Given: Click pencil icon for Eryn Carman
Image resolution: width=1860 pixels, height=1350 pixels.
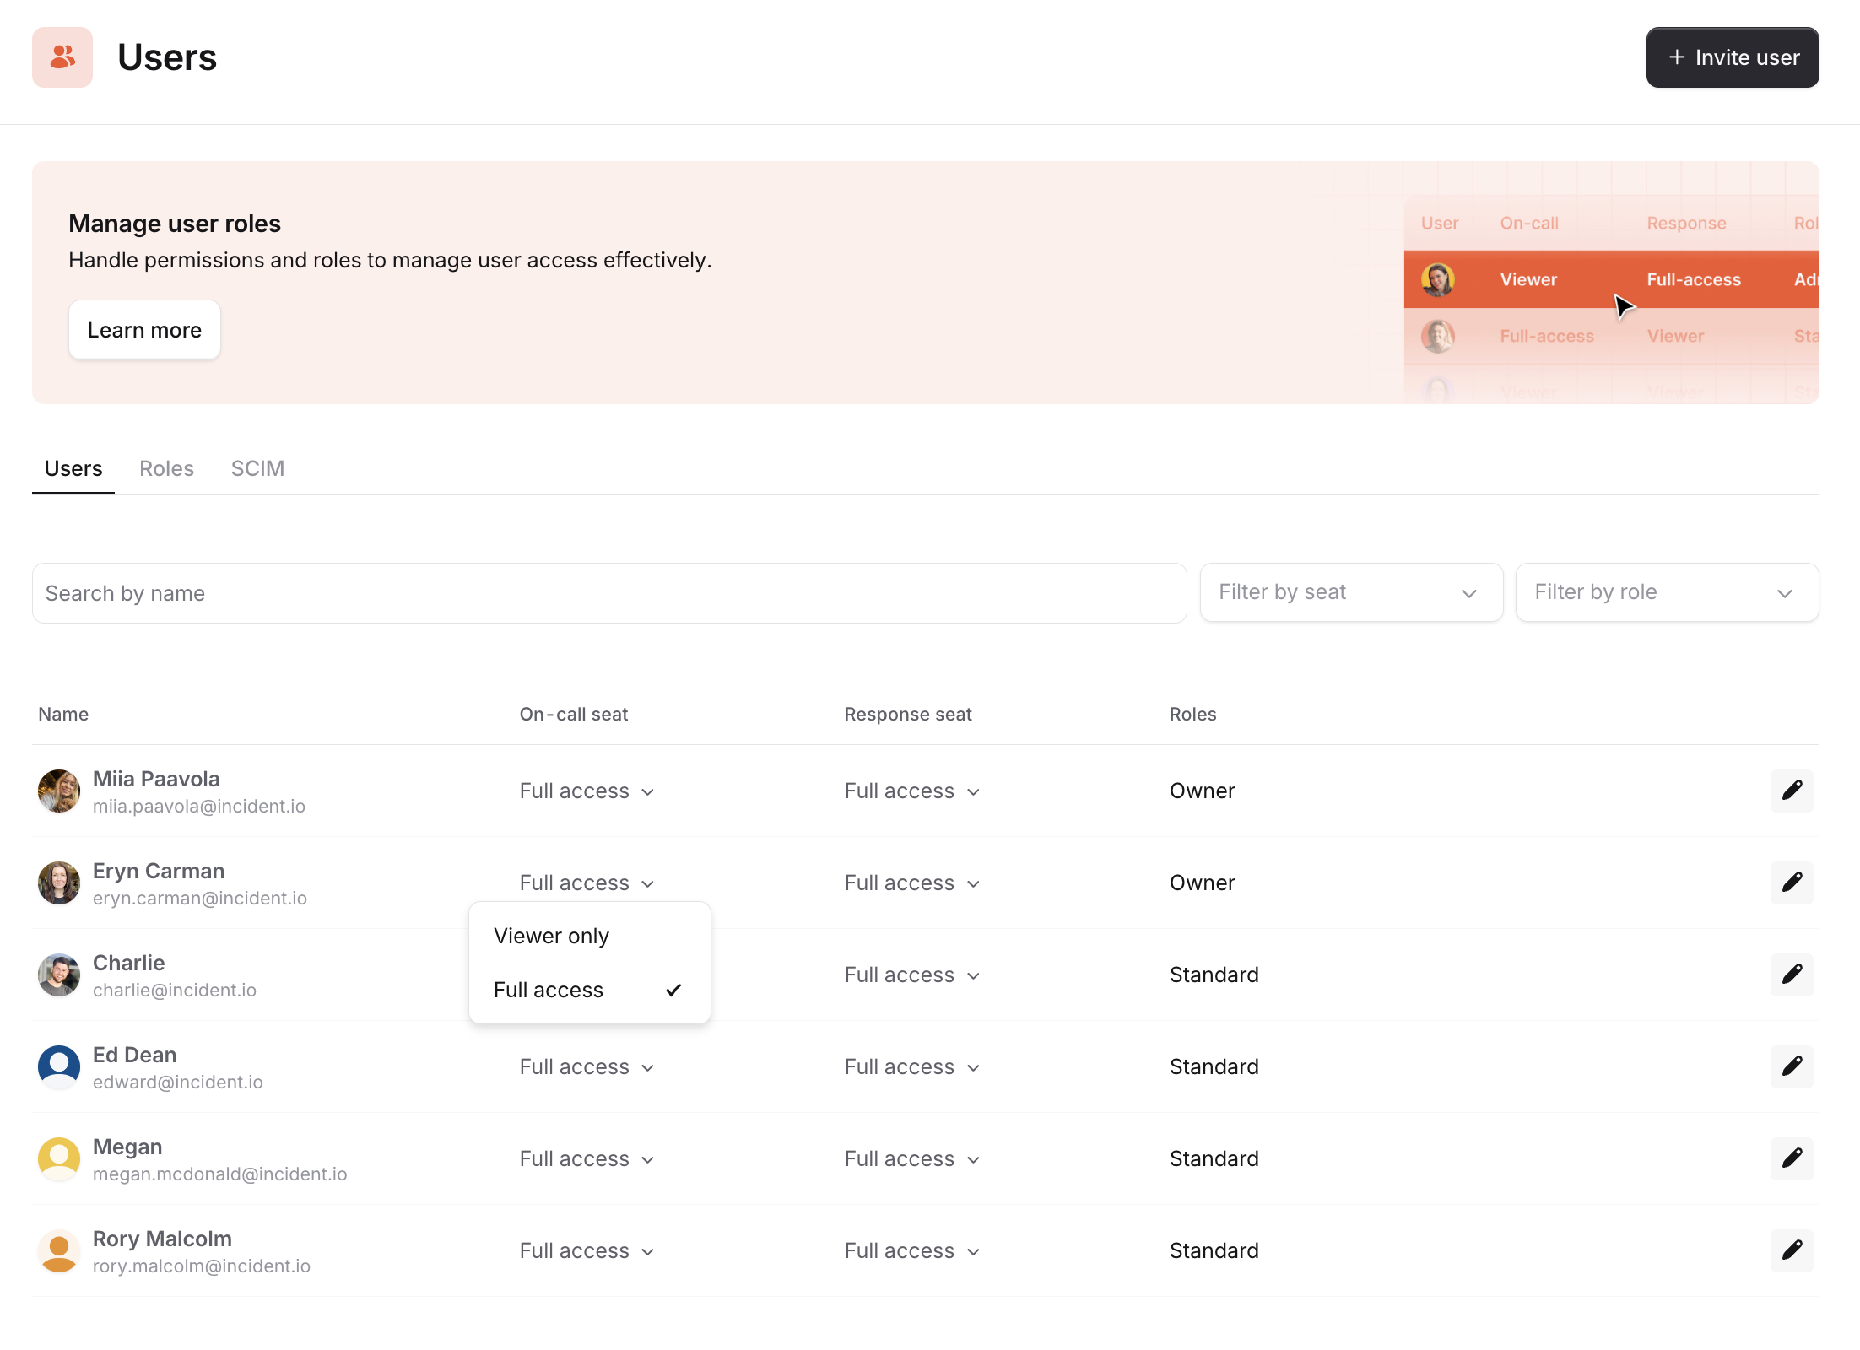Looking at the screenshot, I should (1791, 883).
